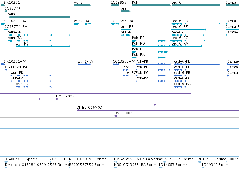The image size is (239, 169).
Task: Click the prel-RC transcript label
Action: click(127, 32)
